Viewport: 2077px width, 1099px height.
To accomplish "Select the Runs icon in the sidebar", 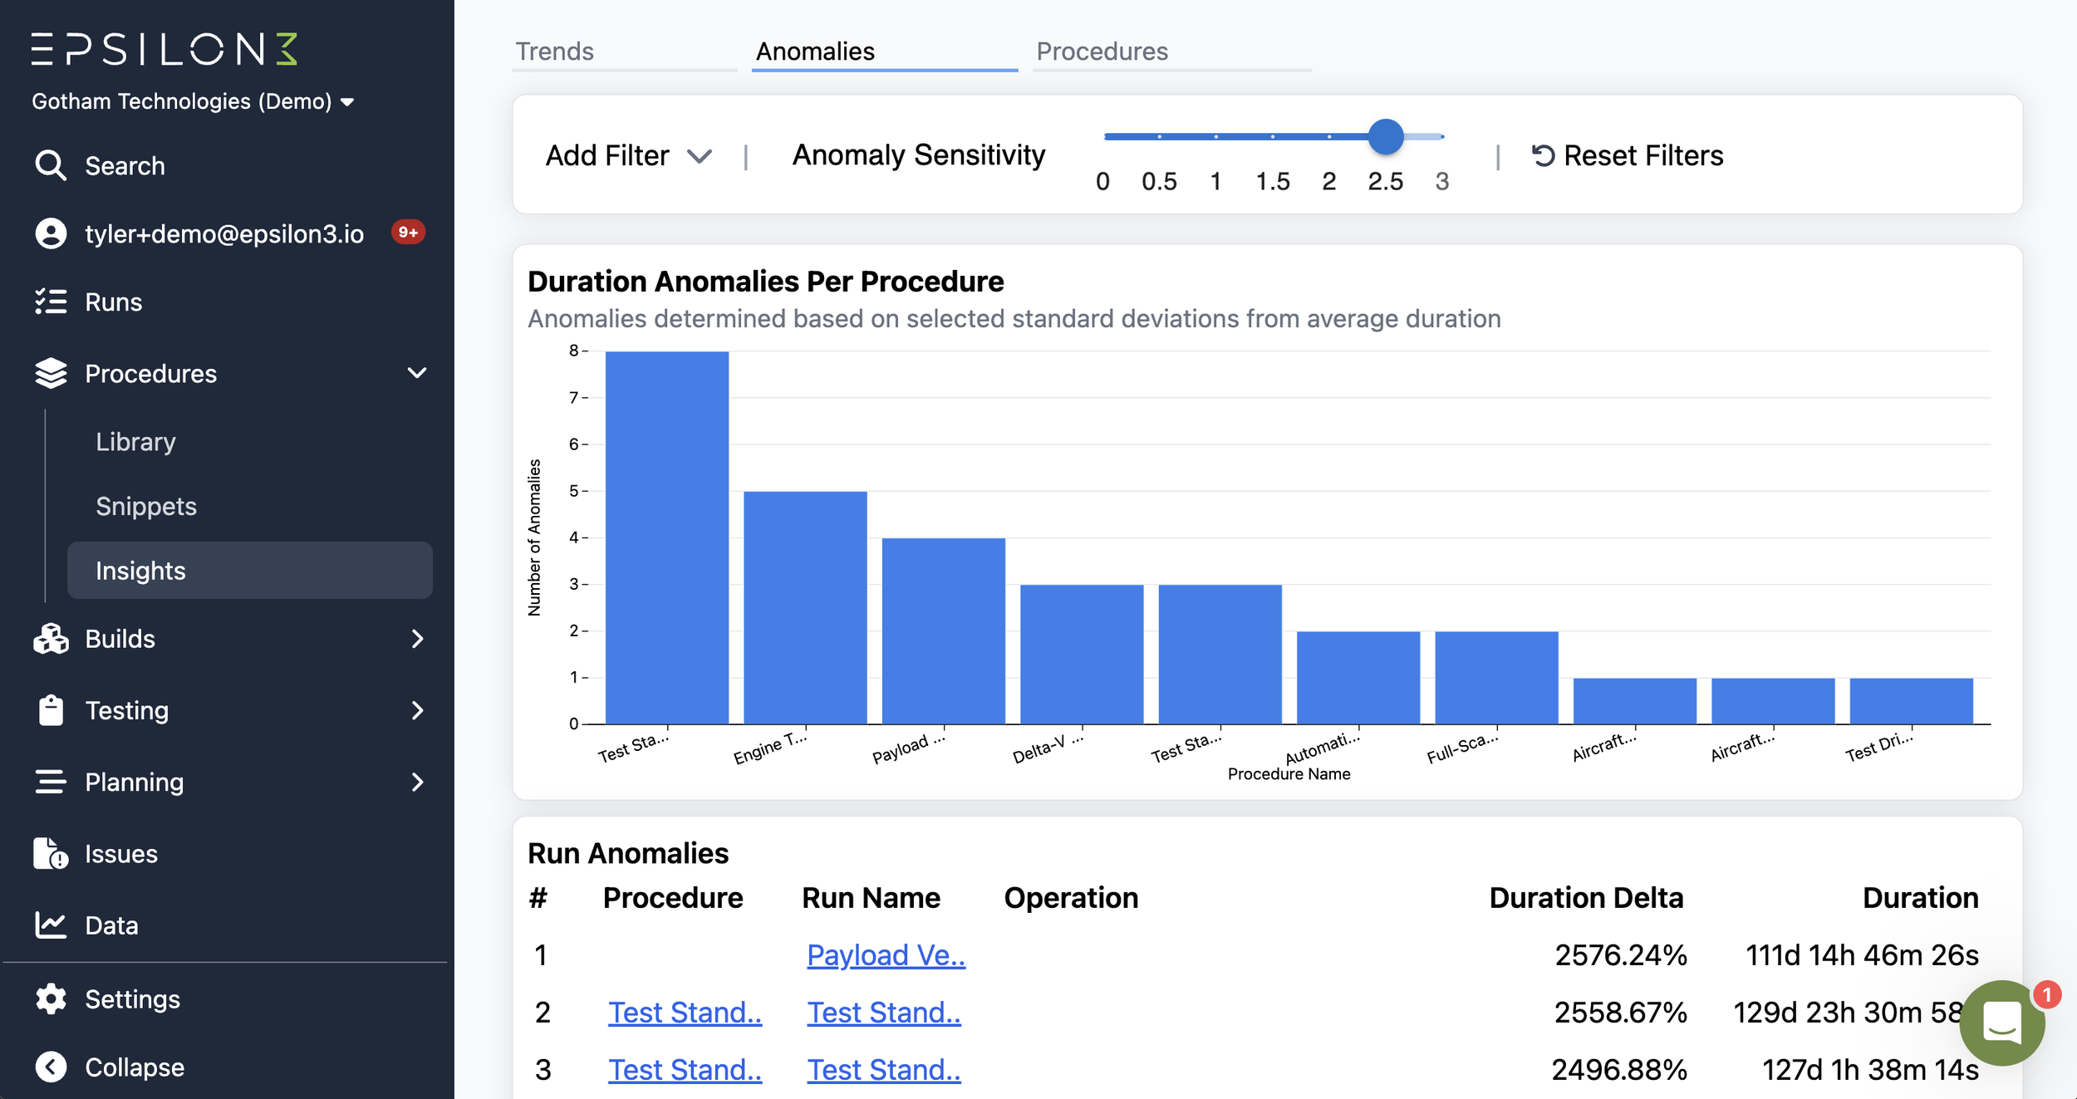I will [x=51, y=302].
